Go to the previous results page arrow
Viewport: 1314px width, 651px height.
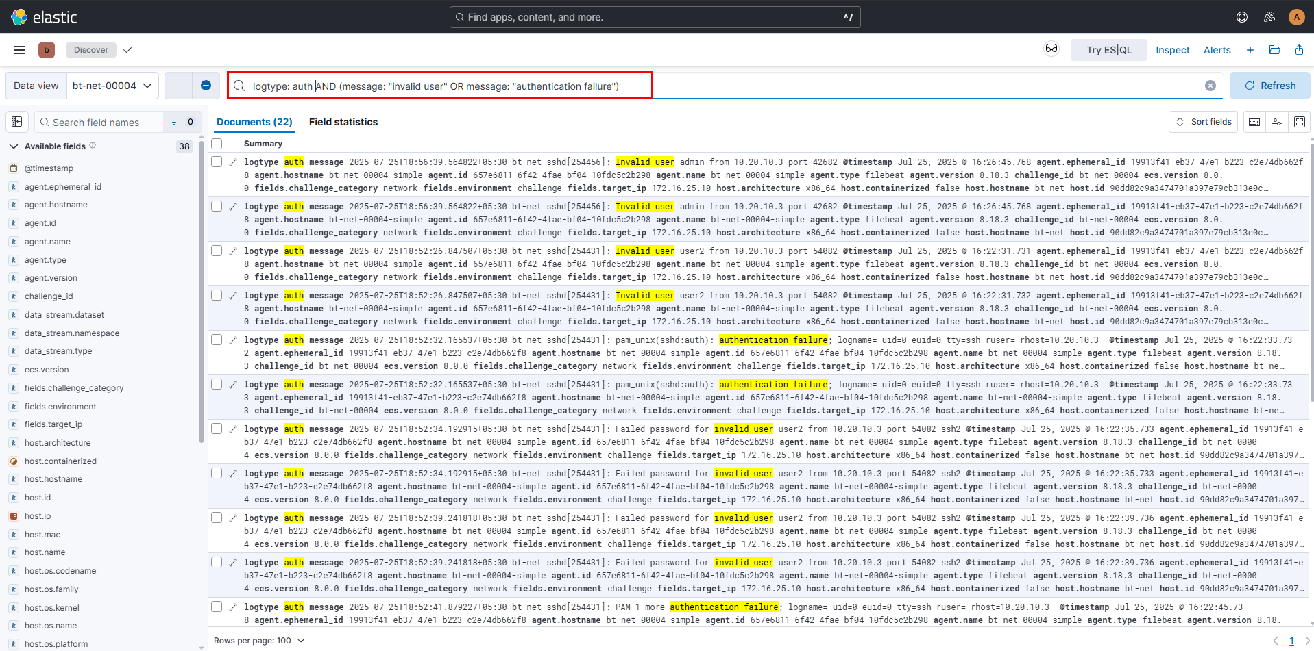point(1276,641)
